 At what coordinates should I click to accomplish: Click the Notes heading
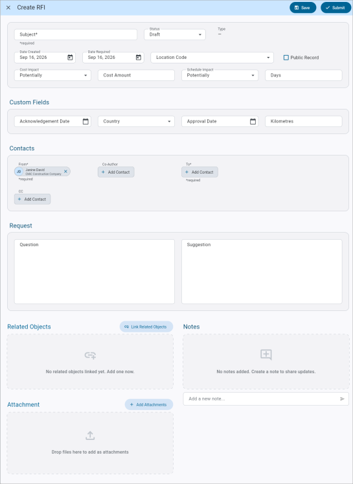tap(191, 327)
